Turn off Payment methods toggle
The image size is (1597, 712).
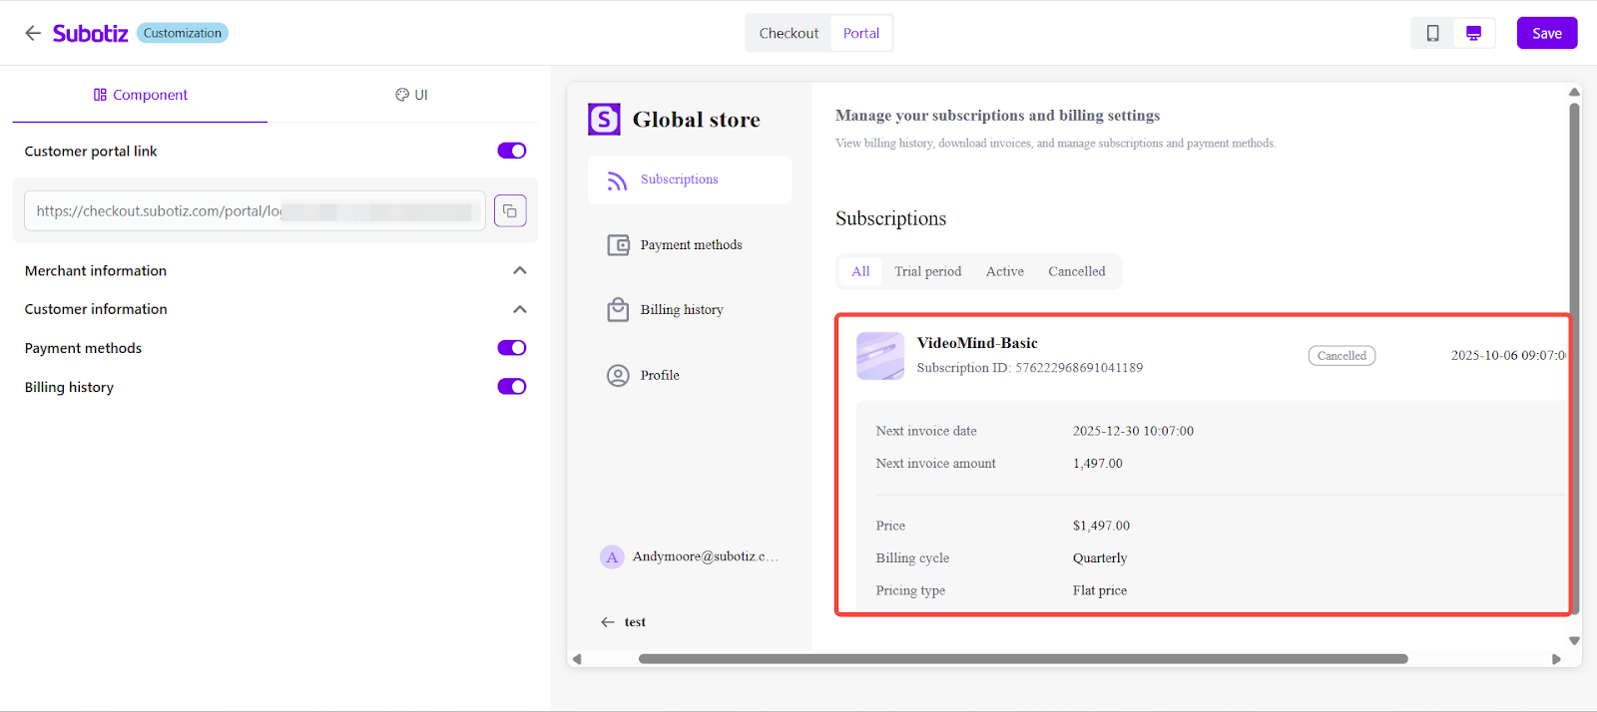pyautogui.click(x=512, y=348)
